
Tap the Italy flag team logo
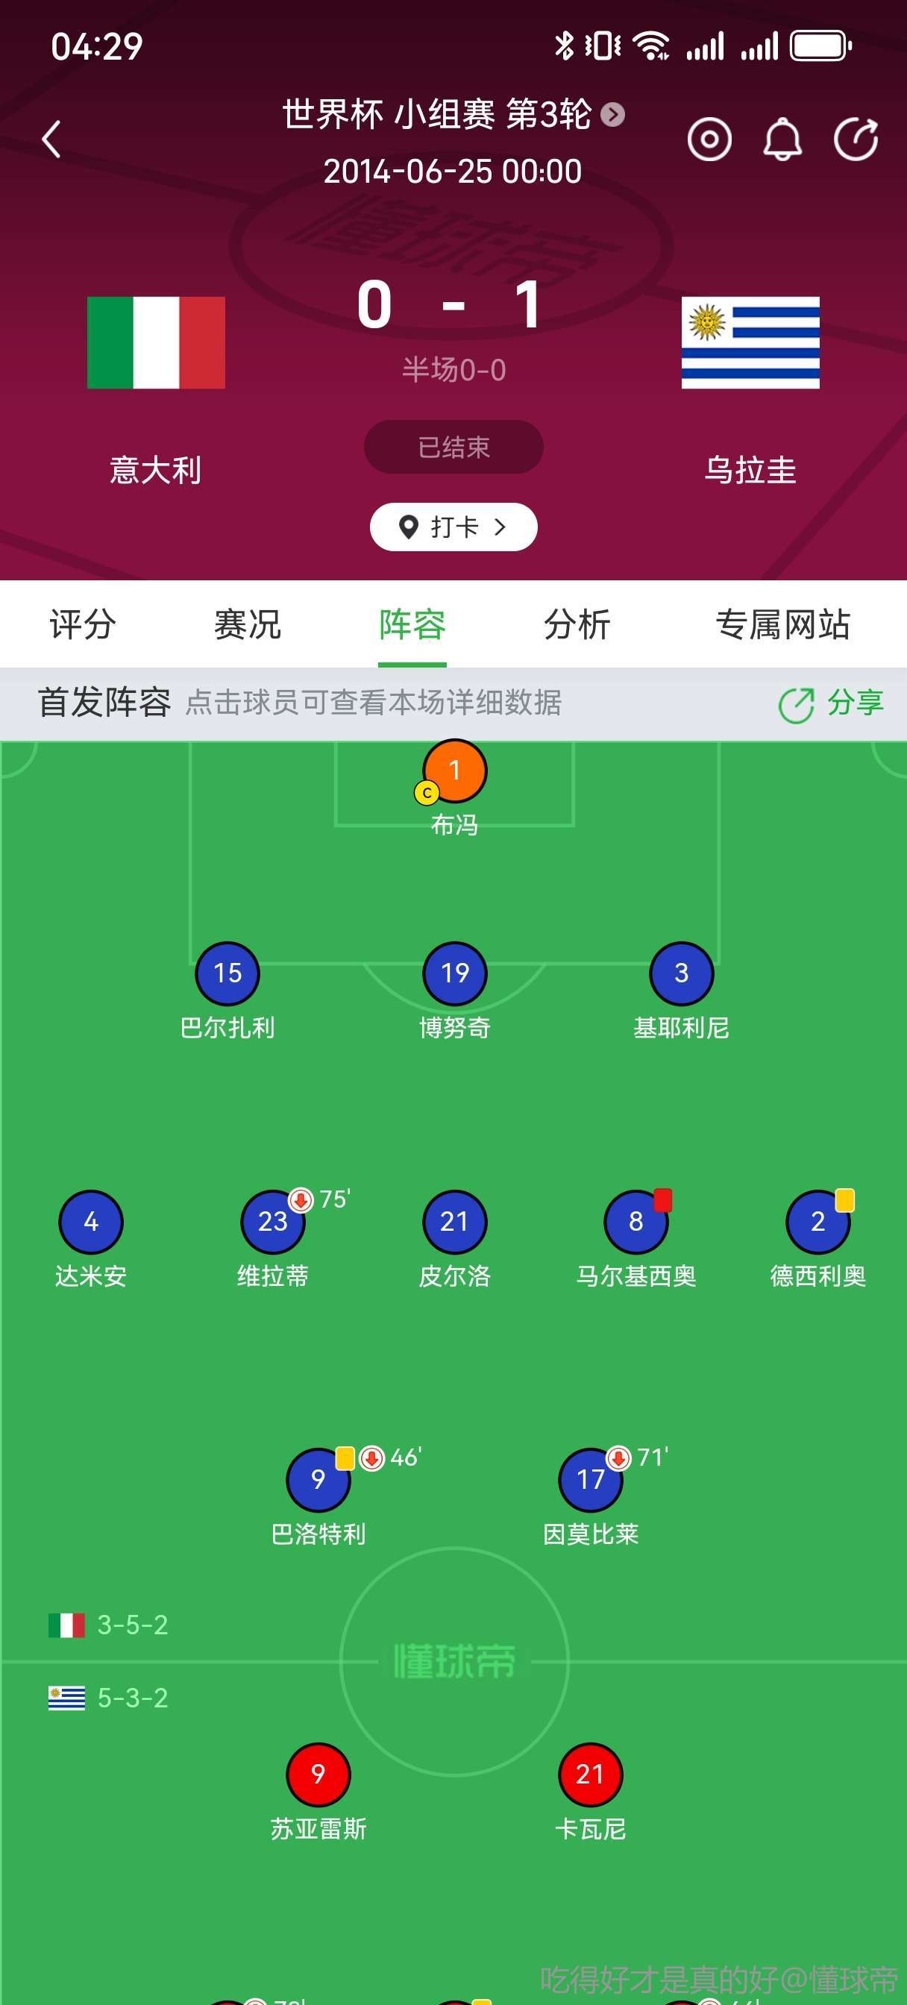[156, 342]
